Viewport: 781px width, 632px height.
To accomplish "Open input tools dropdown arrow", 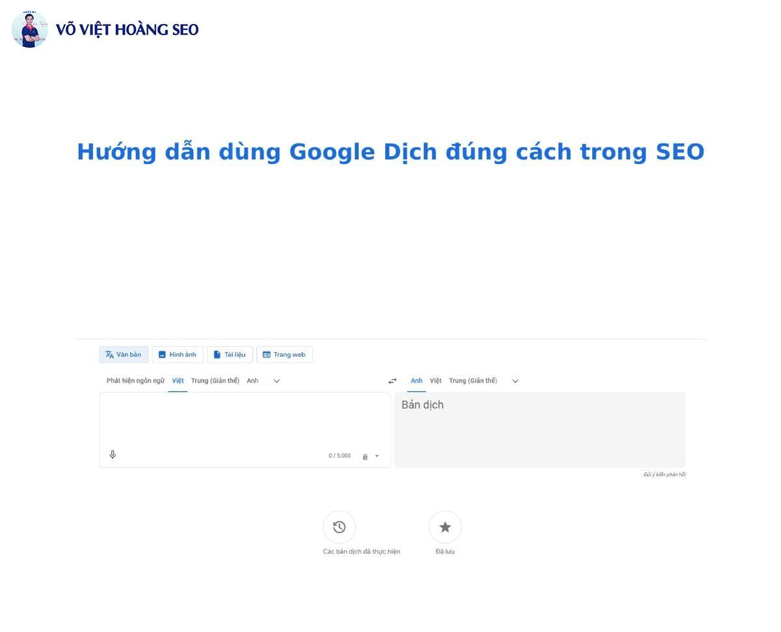I will click(x=377, y=456).
